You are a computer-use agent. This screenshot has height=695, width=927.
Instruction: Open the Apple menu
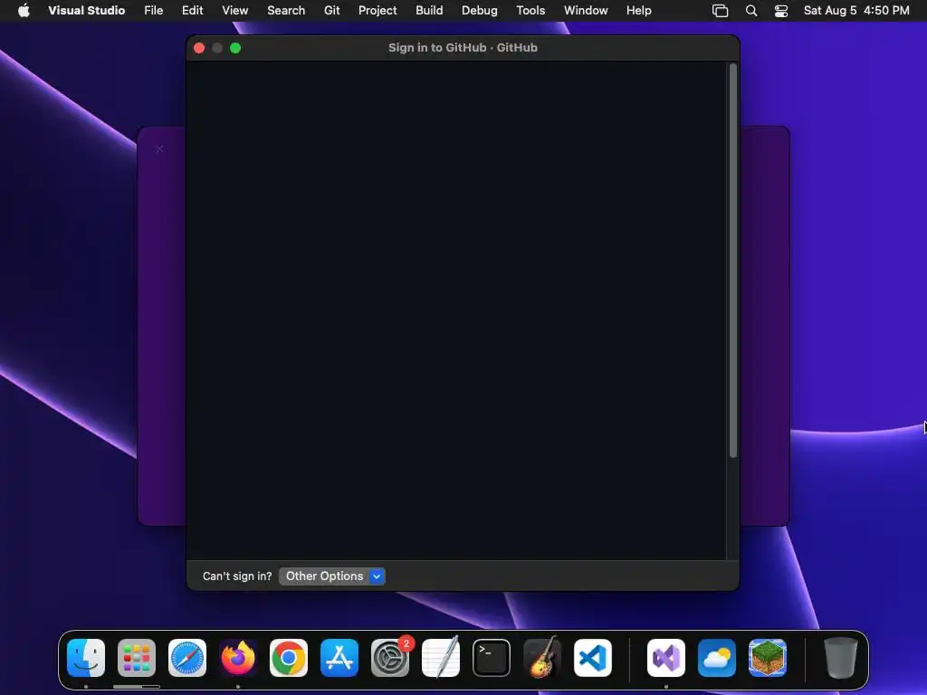pos(24,11)
